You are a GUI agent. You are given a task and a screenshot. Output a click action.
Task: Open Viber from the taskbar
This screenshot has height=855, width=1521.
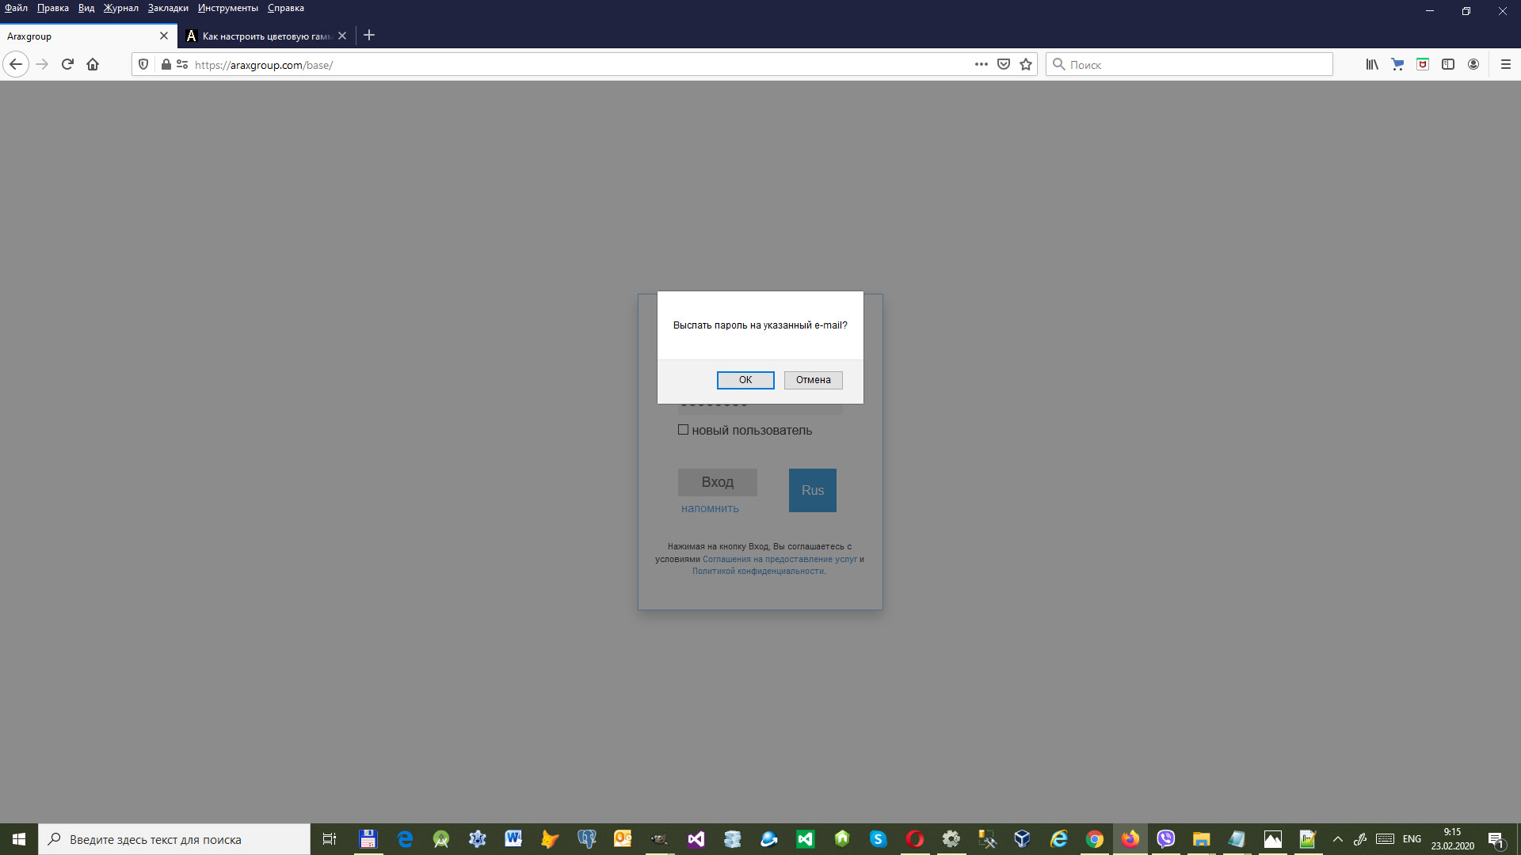point(1166,839)
